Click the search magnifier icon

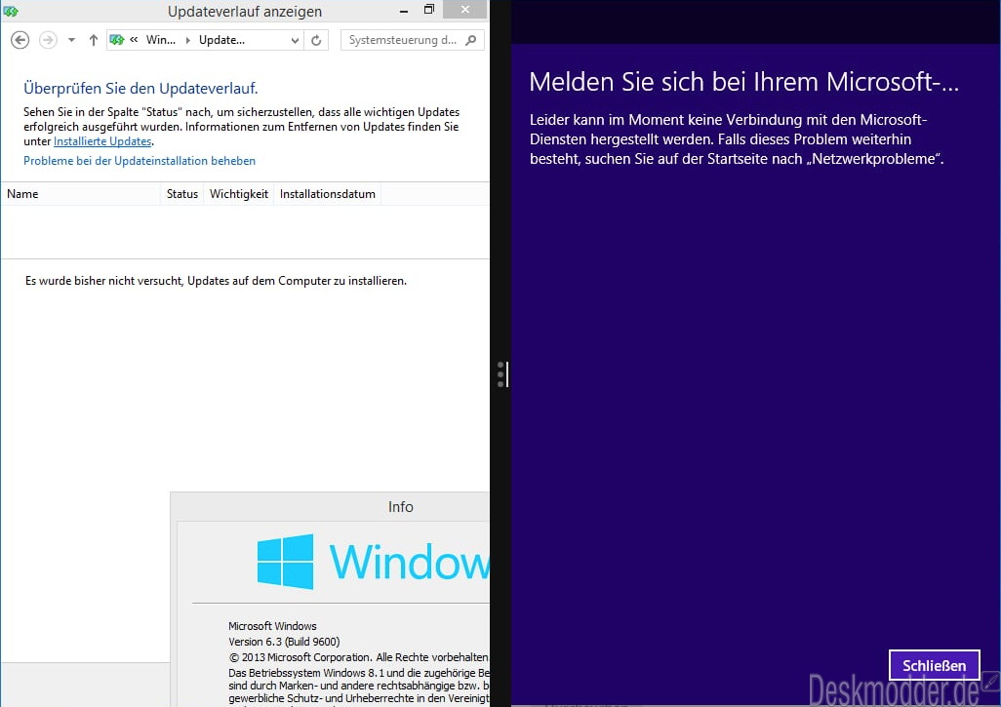click(471, 40)
